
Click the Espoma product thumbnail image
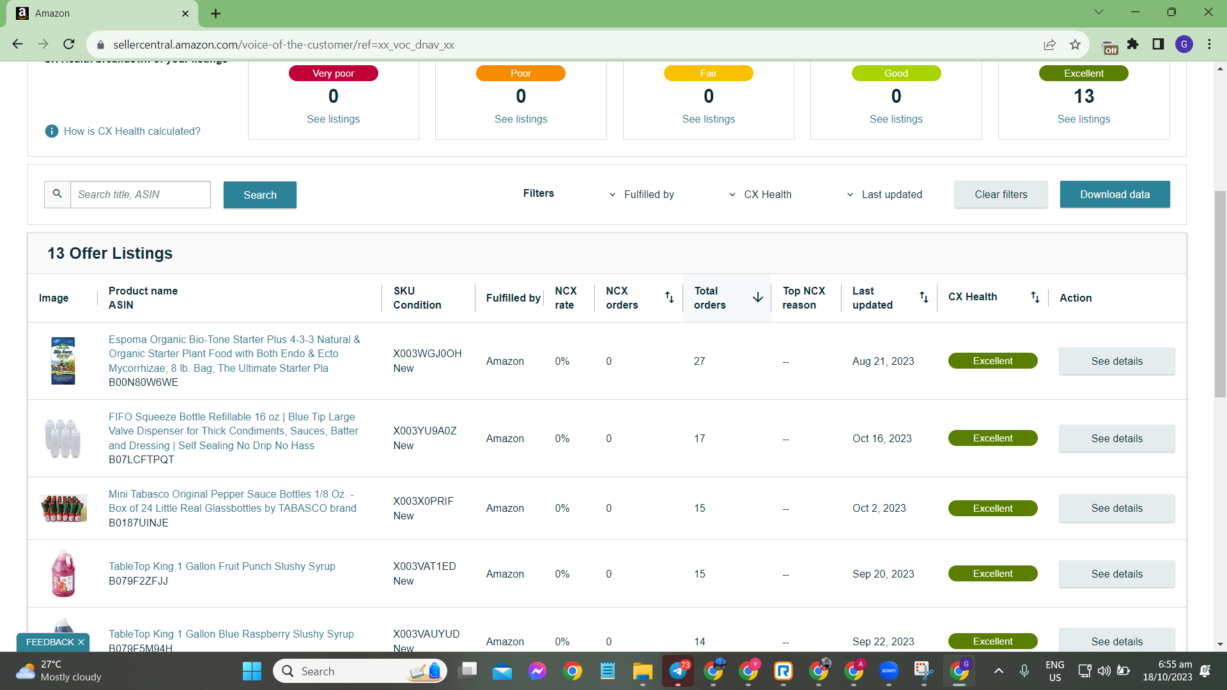63,361
